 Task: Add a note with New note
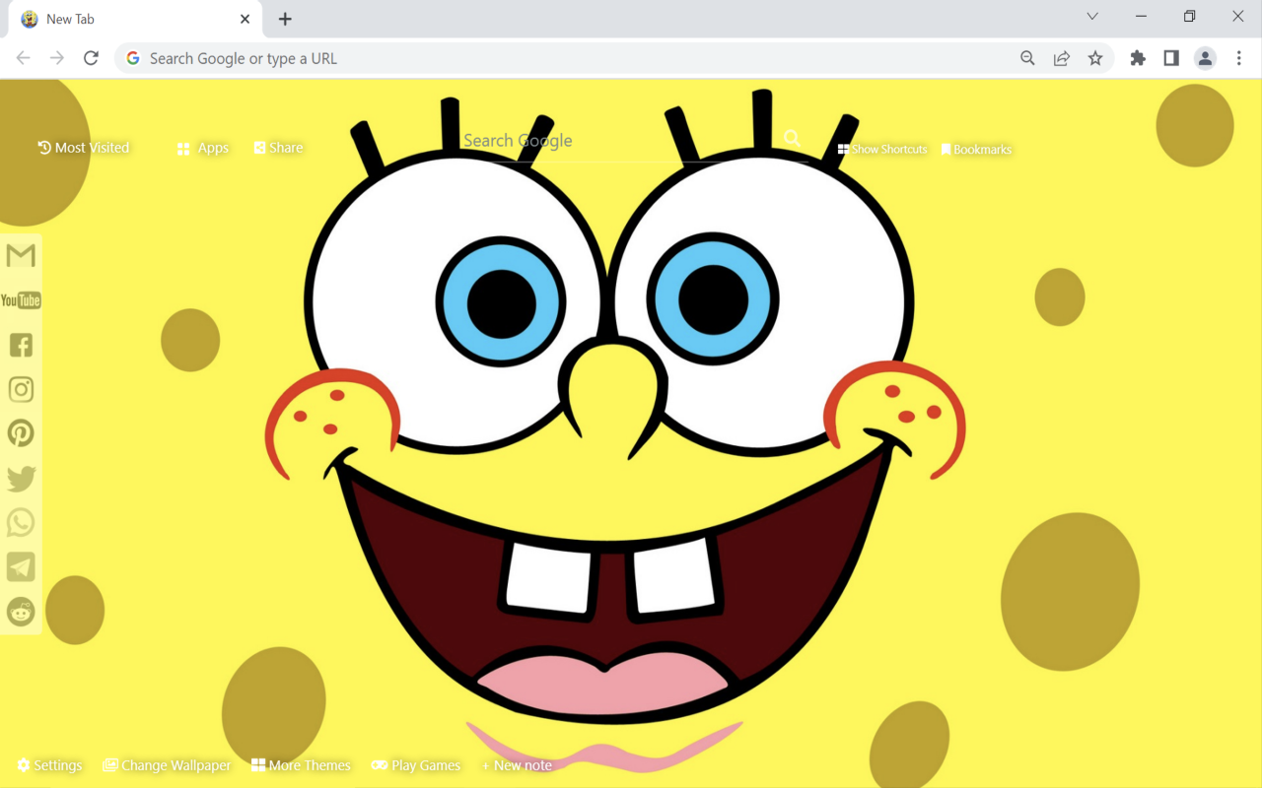517,765
